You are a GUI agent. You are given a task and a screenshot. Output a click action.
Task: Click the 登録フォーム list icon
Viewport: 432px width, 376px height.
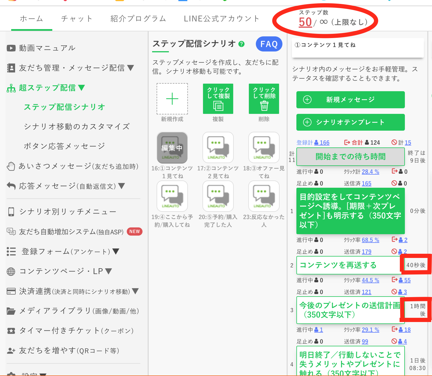[11, 252]
